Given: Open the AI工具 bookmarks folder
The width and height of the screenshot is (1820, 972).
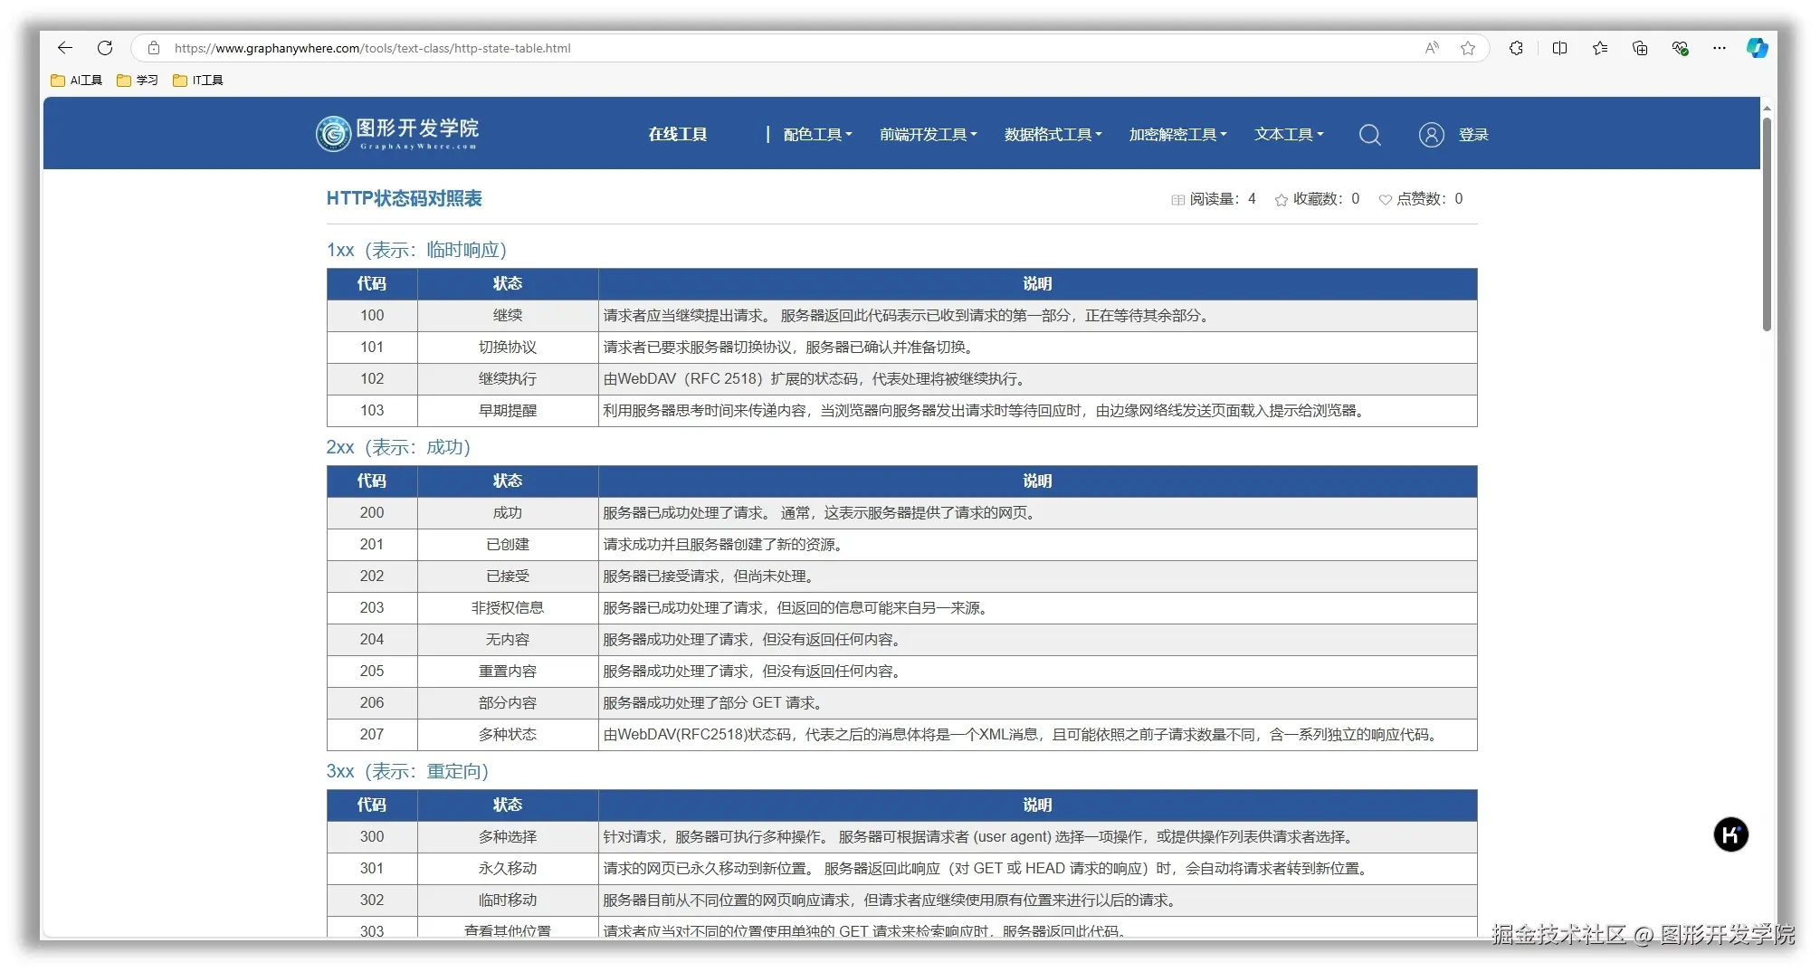Looking at the screenshot, I should (75, 80).
